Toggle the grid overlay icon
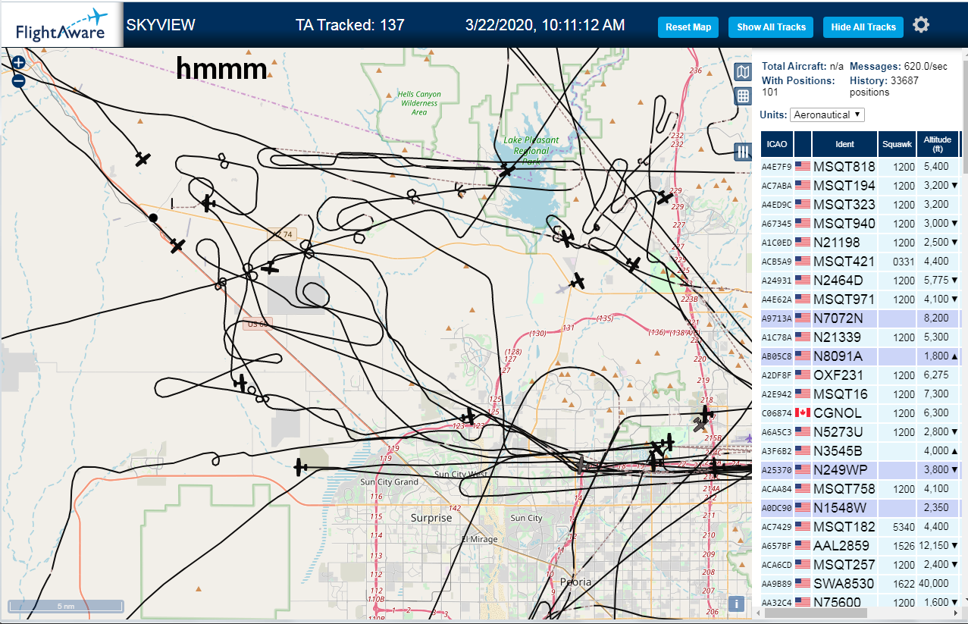This screenshot has height=624, width=968. coord(744,96)
